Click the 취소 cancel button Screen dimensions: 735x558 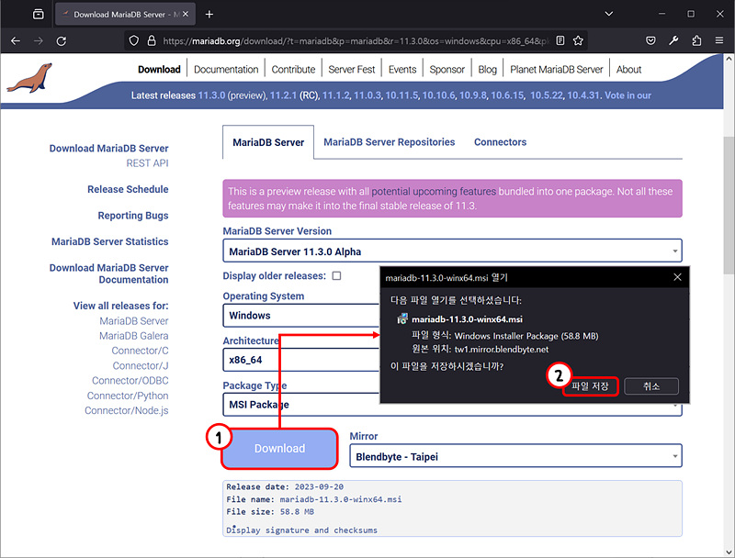click(x=651, y=386)
